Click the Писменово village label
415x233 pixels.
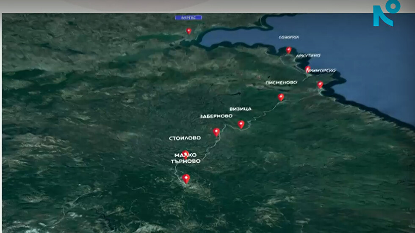point(281,82)
